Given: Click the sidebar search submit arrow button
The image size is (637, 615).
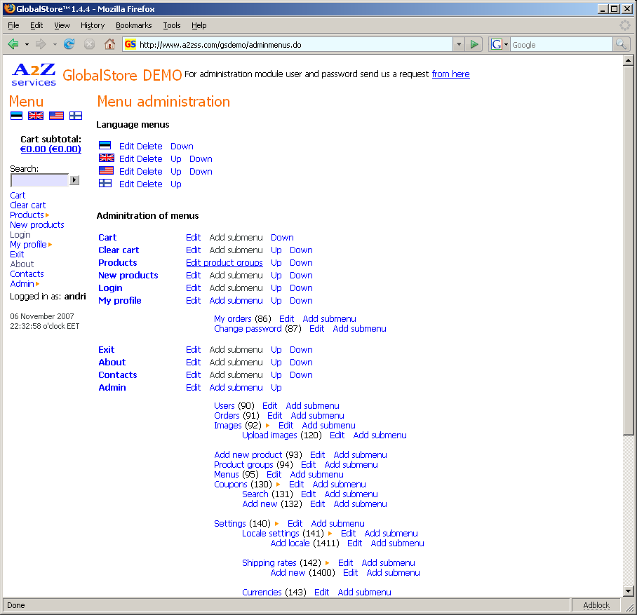Looking at the screenshot, I should (x=74, y=180).
